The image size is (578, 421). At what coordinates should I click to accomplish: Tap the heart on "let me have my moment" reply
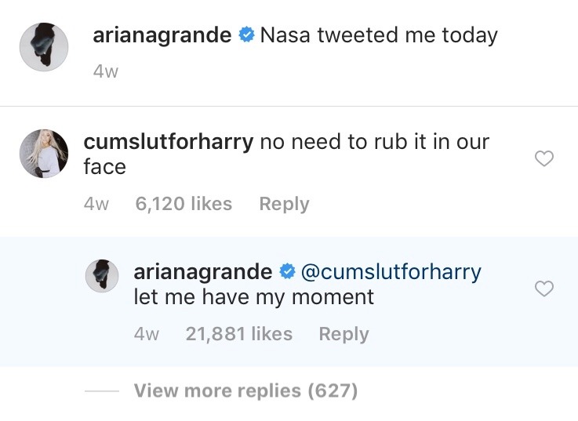click(x=543, y=289)
